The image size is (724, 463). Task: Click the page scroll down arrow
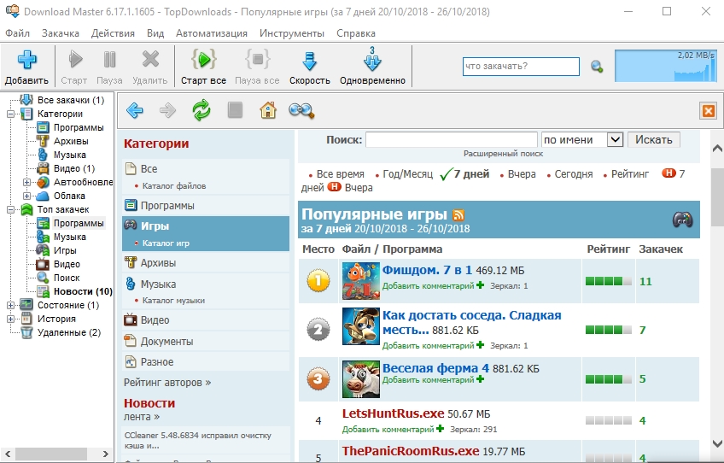coord(717,443)
